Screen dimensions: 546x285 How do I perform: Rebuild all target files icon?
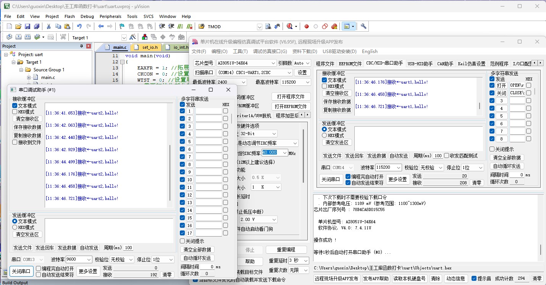[x=27, y=37]
